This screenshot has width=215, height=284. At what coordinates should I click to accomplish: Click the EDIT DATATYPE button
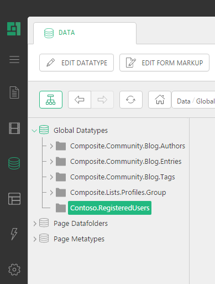(x=76, y=63)
